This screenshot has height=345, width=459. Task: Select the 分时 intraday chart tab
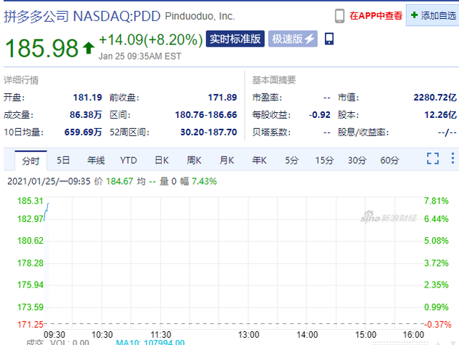tap(31, 161)
